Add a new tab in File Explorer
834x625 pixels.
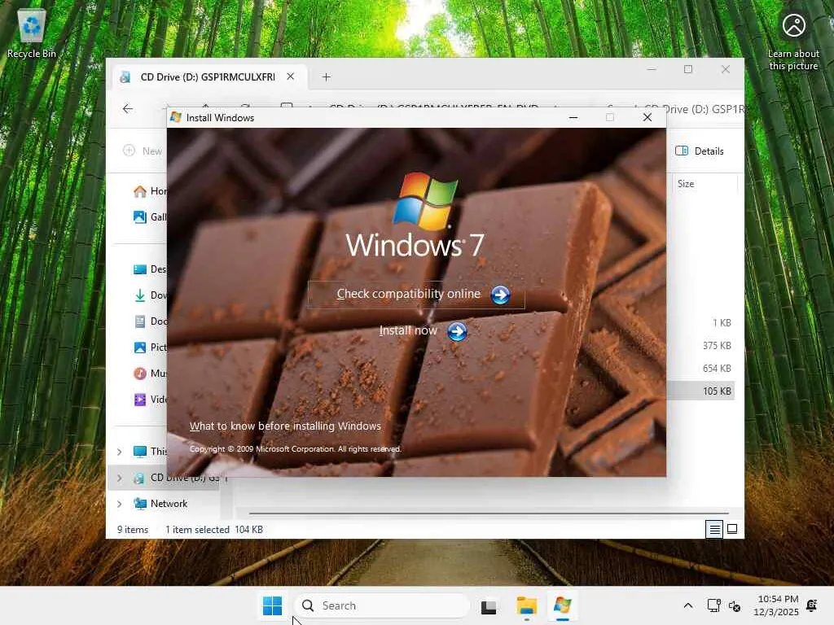326,77
